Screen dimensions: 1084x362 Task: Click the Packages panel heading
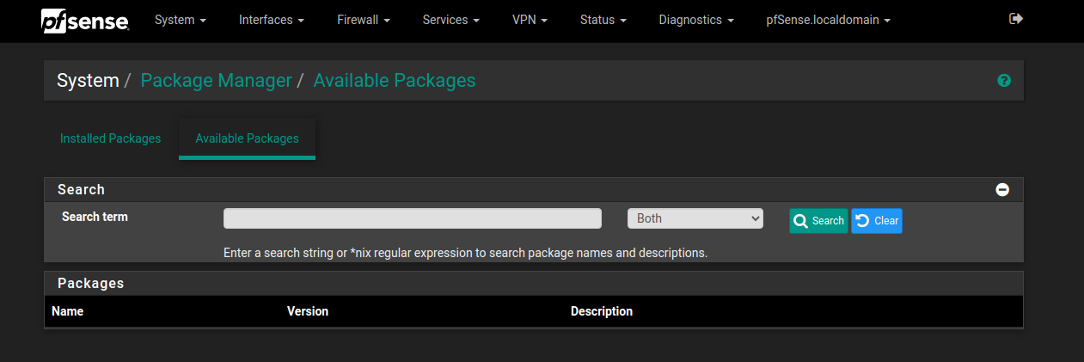click(90, 283)
